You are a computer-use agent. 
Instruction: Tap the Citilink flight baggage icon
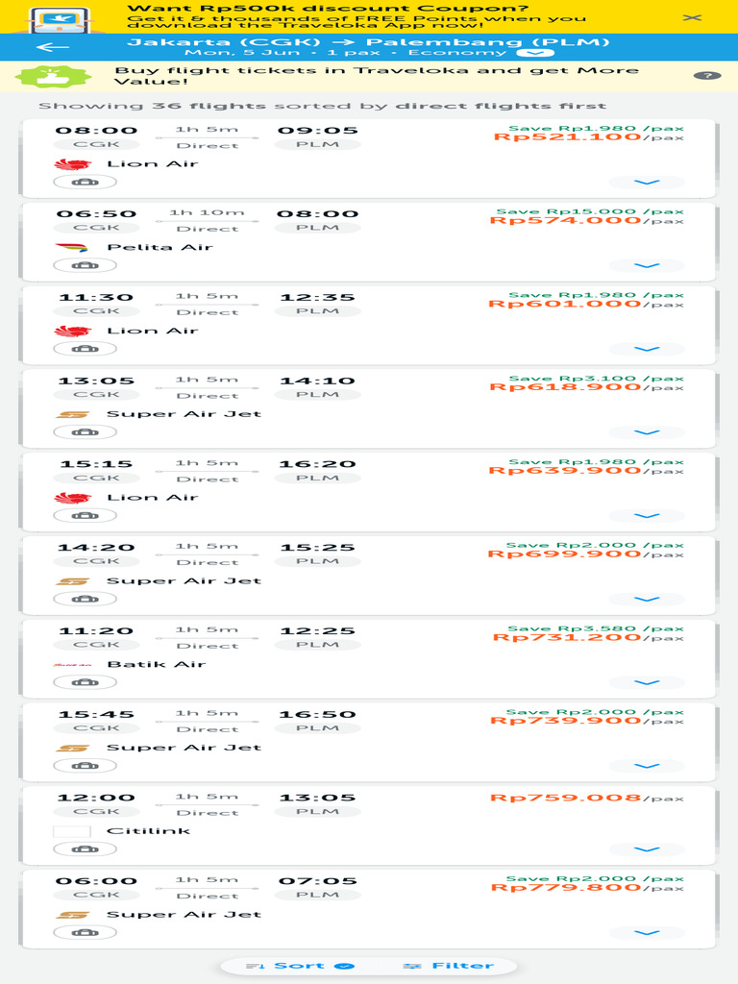pos(85,849)
